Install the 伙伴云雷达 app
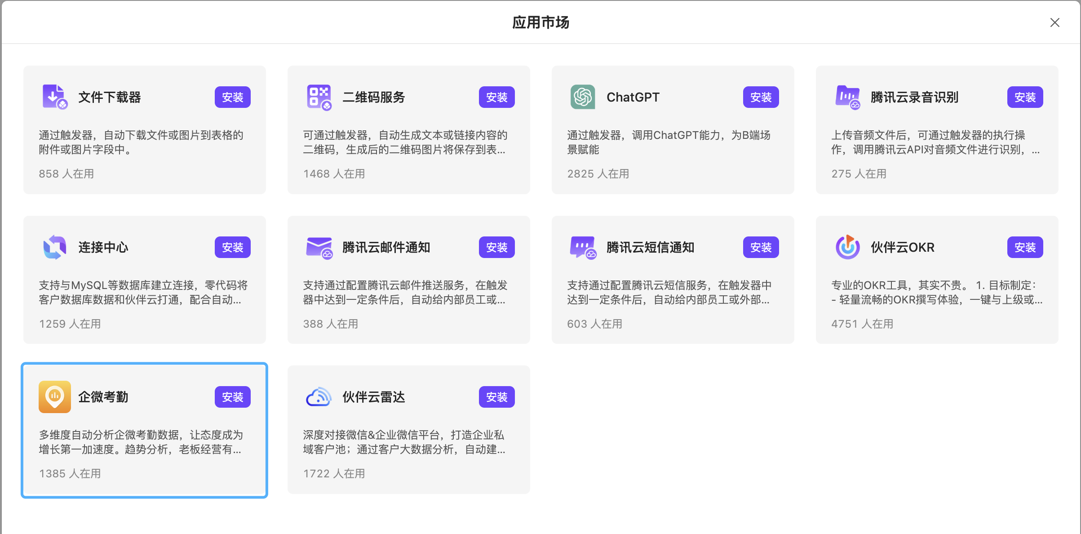The width and height of the screenshot is (1081, 534). [x=497, y=397]
